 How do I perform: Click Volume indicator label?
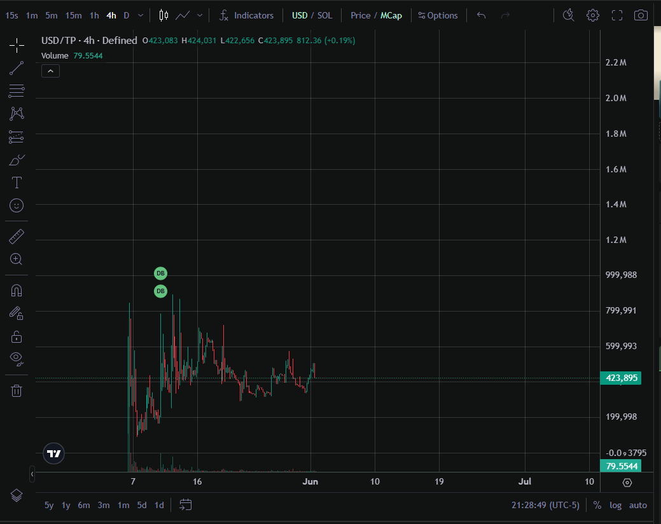tap(55, 55)
